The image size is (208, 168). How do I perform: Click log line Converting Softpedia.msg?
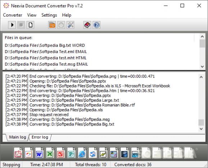[58, 119]
